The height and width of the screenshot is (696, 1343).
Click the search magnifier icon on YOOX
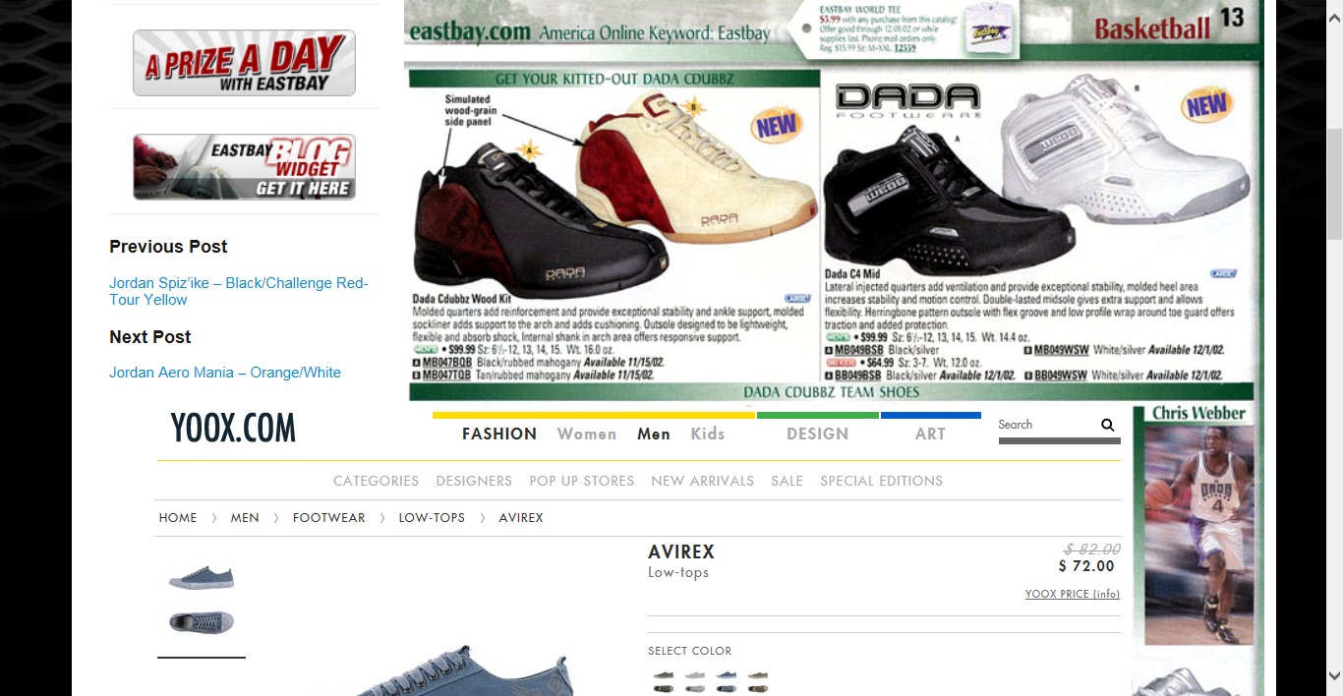pyautogui.click(x=1107, y=426)
